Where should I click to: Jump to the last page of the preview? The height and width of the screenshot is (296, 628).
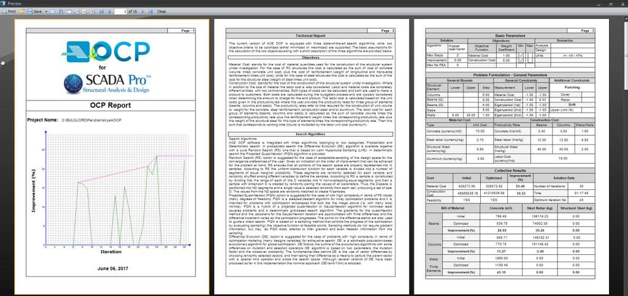coord(151,12)
